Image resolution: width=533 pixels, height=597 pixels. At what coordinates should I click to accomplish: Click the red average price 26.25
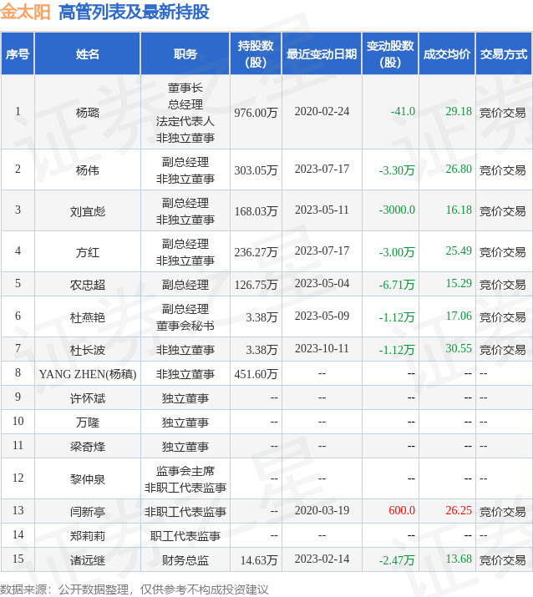[x=459, y=510]
